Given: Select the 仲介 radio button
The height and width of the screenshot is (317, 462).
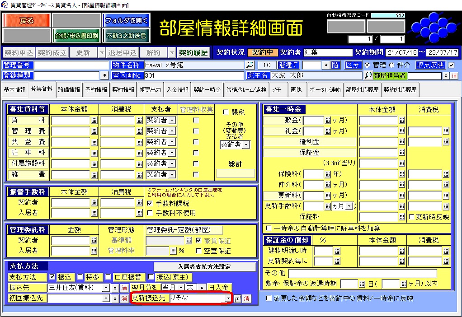Looking at the screenshot, I should coord(391,65).
